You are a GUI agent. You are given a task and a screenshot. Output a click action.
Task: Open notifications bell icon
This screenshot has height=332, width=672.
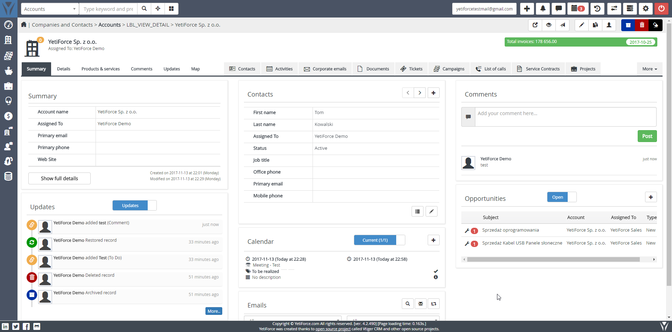pos(543,9)
